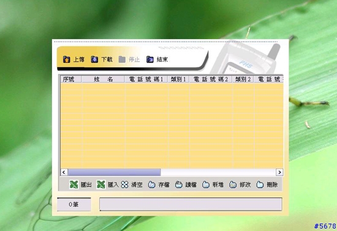Click the 存檔 save file icon
Image resolution: width=337 pixels, height=231 pixels.
coord(151,184)
